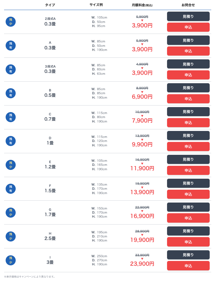The image size is (215, 282).
Task: Click 残少 badge for type H 2.5畳
Action: pyautogui.click(x=11, y=236)
